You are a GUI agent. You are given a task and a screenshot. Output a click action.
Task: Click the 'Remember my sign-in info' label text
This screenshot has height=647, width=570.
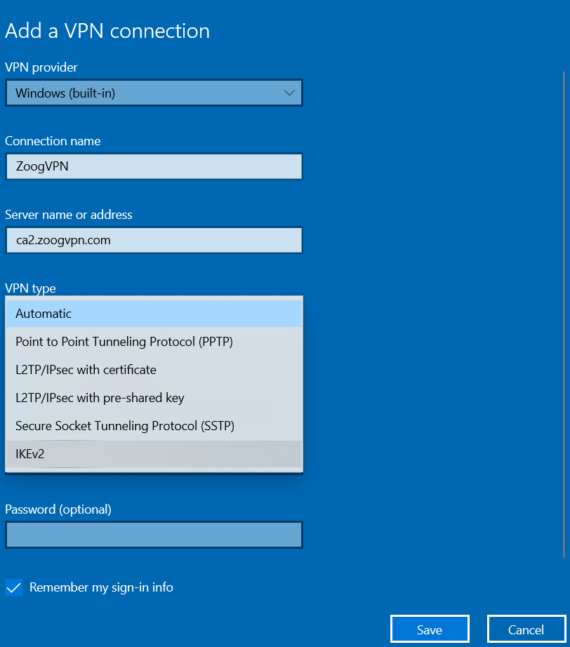[101, 587]
